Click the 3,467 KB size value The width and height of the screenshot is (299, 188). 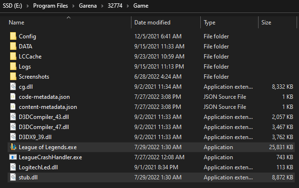click(x=283, y=127)
